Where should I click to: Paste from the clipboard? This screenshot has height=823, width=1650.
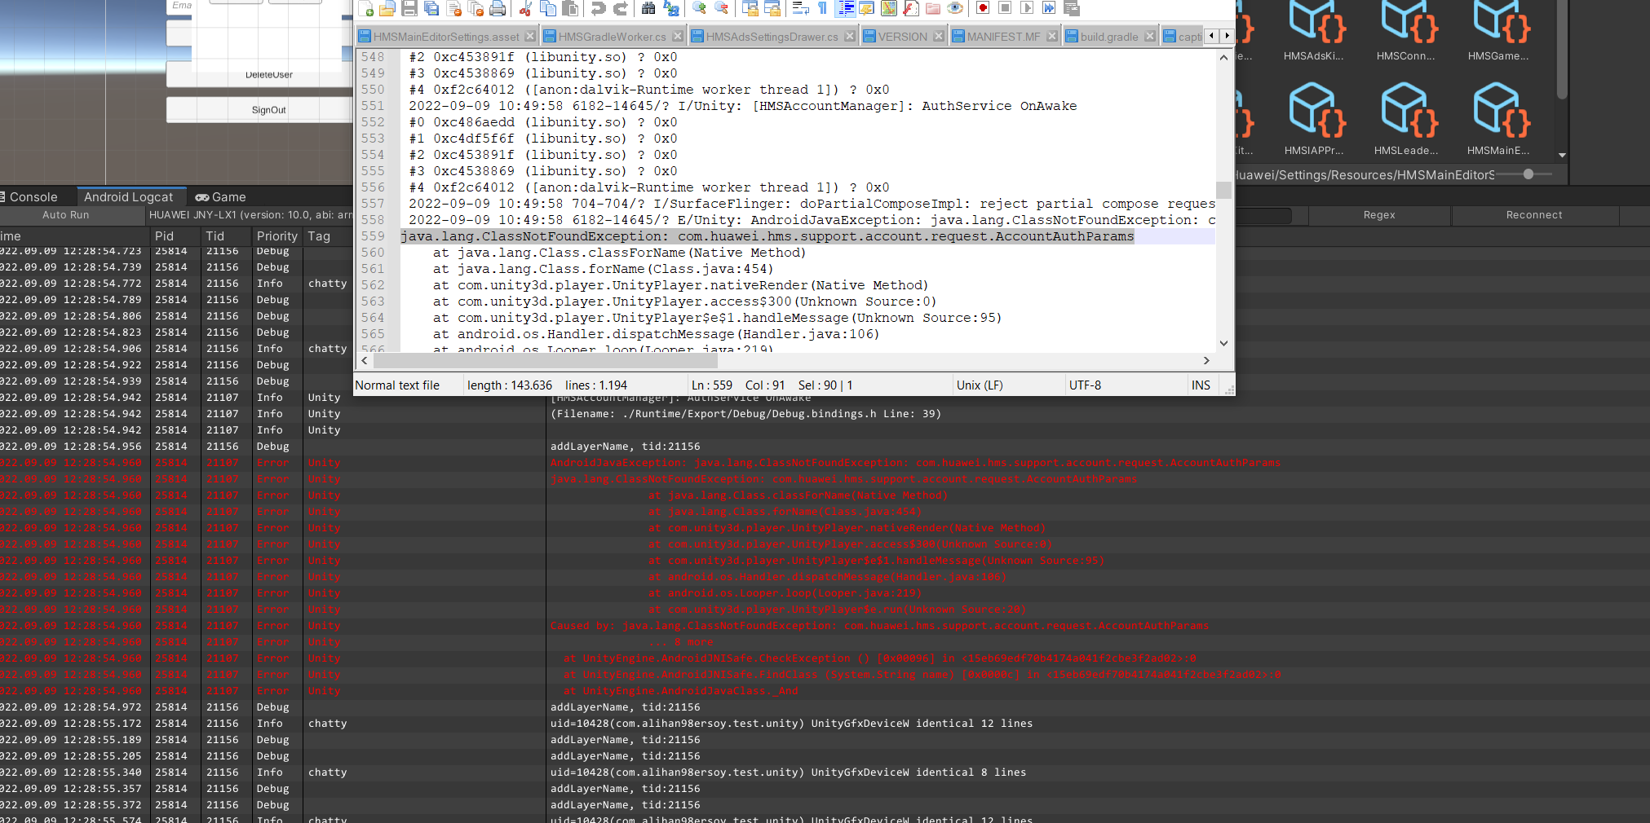pos(568,9)
